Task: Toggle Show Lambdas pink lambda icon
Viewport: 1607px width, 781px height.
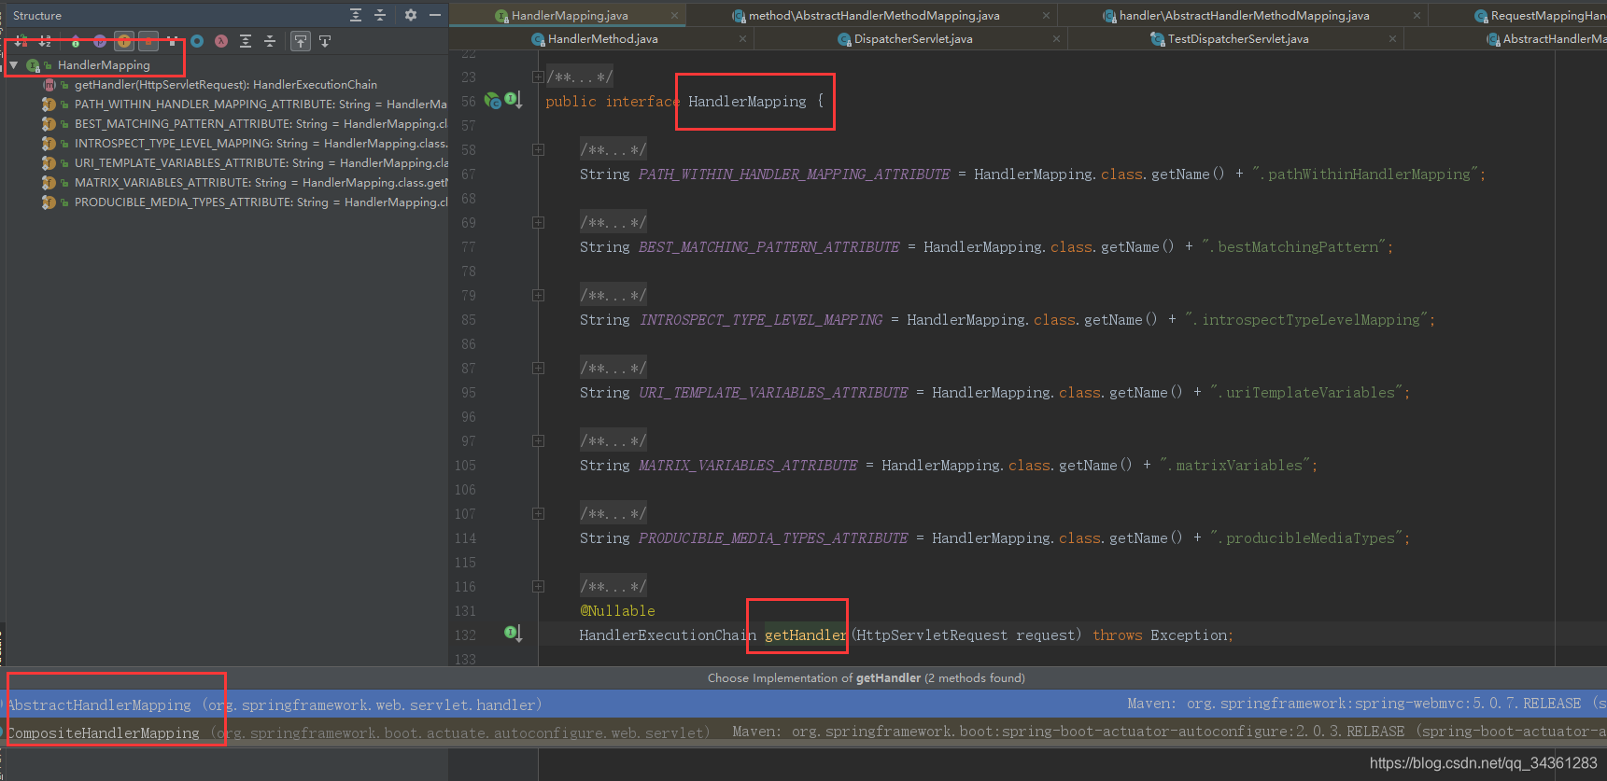Action: click(221, 41)
